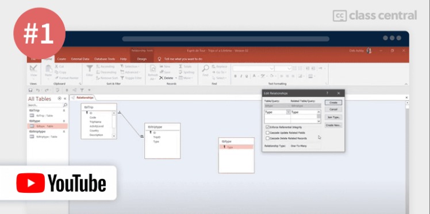The height and width of the screenshot is (214, 430).
Task: Open the Database Tools ribbon tab
Action: [x=105, y=59]
